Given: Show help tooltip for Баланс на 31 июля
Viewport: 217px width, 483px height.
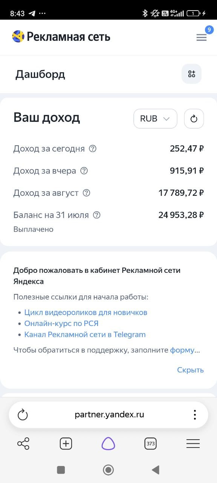Looking at the screenshot, I should point(97,215).
